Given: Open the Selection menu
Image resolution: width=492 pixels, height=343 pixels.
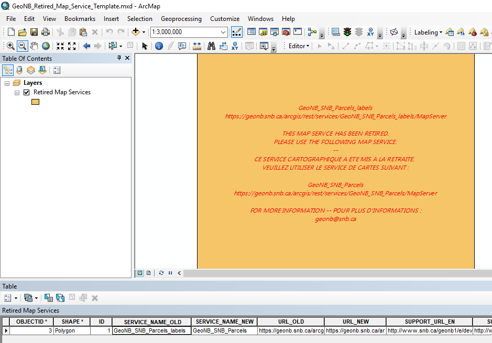Looking at the screenshot, I should [139, 19].
